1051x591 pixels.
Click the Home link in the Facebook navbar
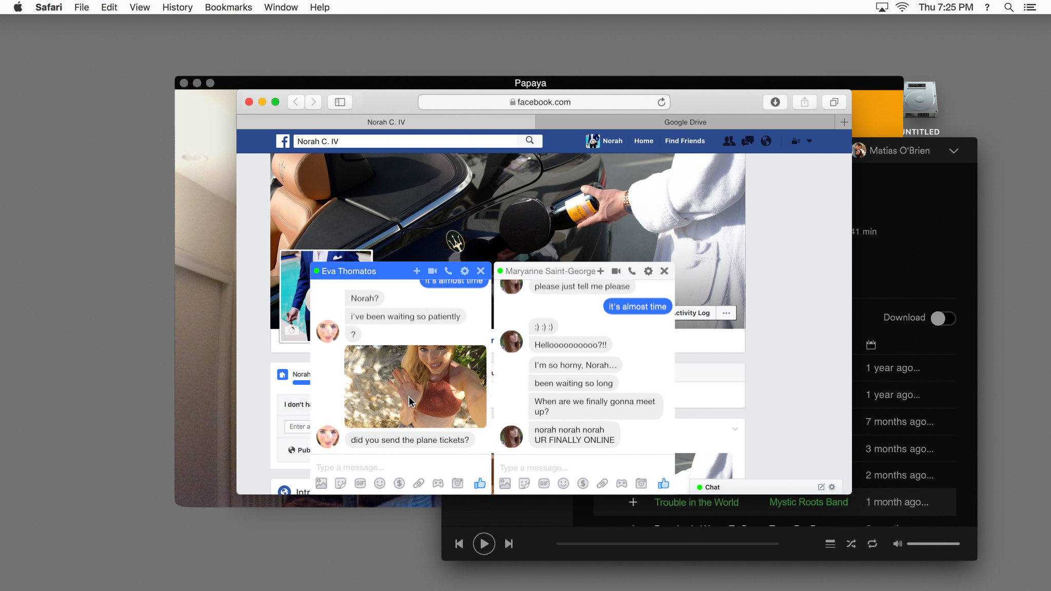point(643,141)
